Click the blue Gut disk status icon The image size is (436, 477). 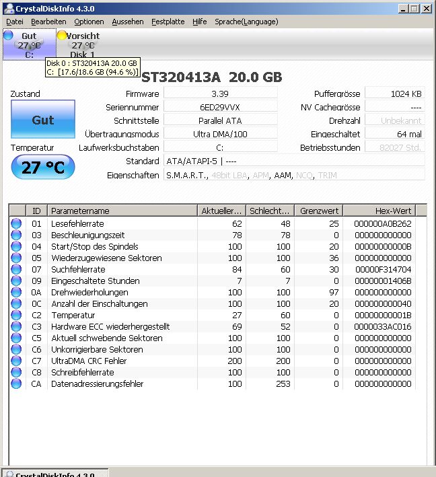click(x=8, y=36)
